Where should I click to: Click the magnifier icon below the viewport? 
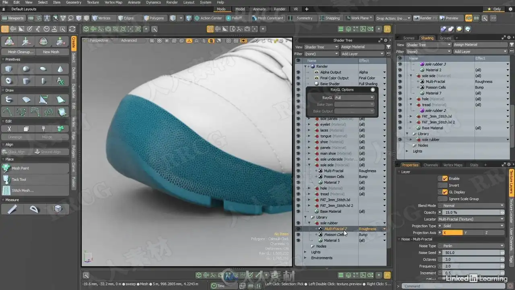point(86,275)
